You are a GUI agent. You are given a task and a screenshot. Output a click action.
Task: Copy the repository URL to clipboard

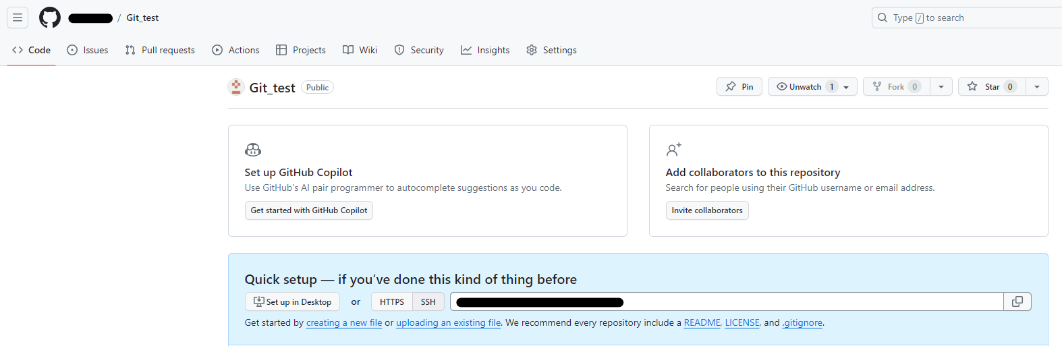(x=1017, y=301)
